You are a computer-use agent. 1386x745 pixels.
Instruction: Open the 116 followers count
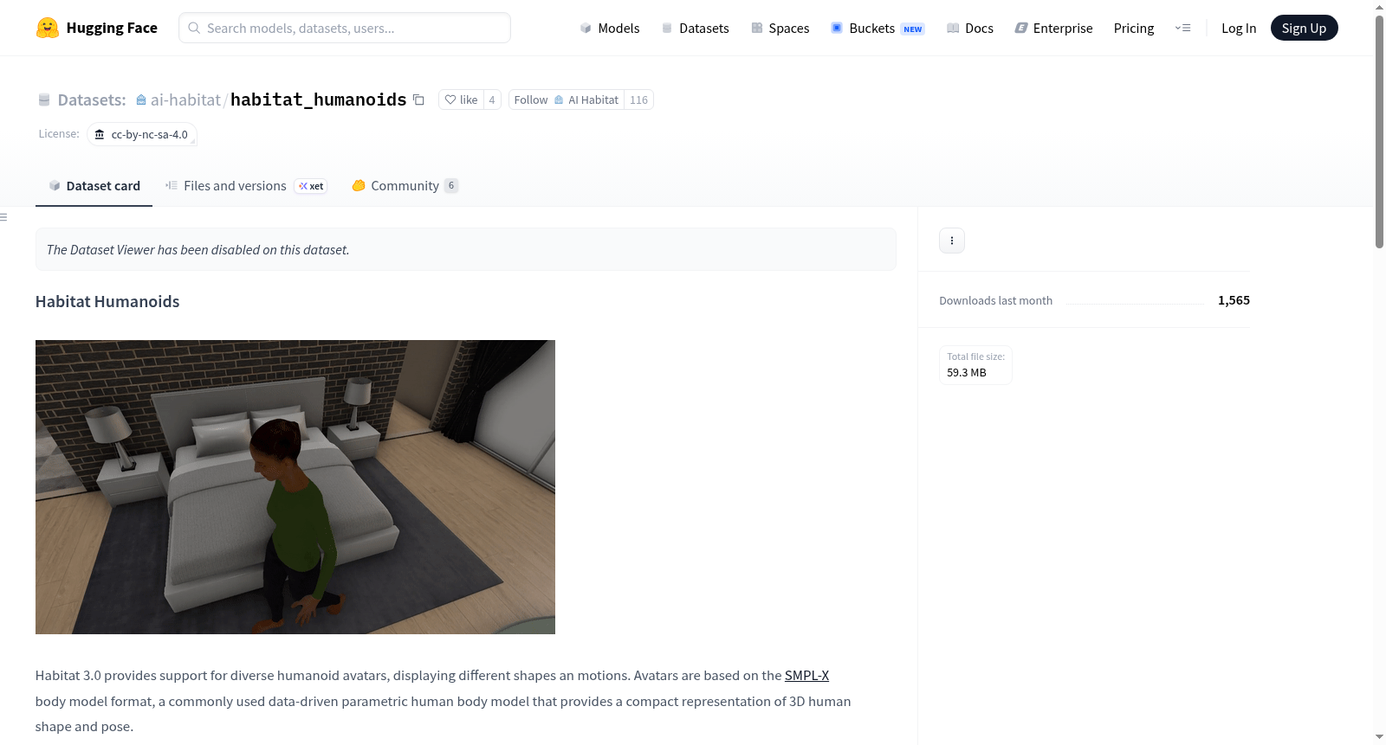click(638, 100)
